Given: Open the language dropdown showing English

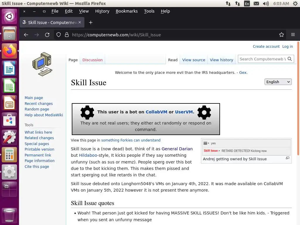Looking at the screenshot, I should [278, 82].
